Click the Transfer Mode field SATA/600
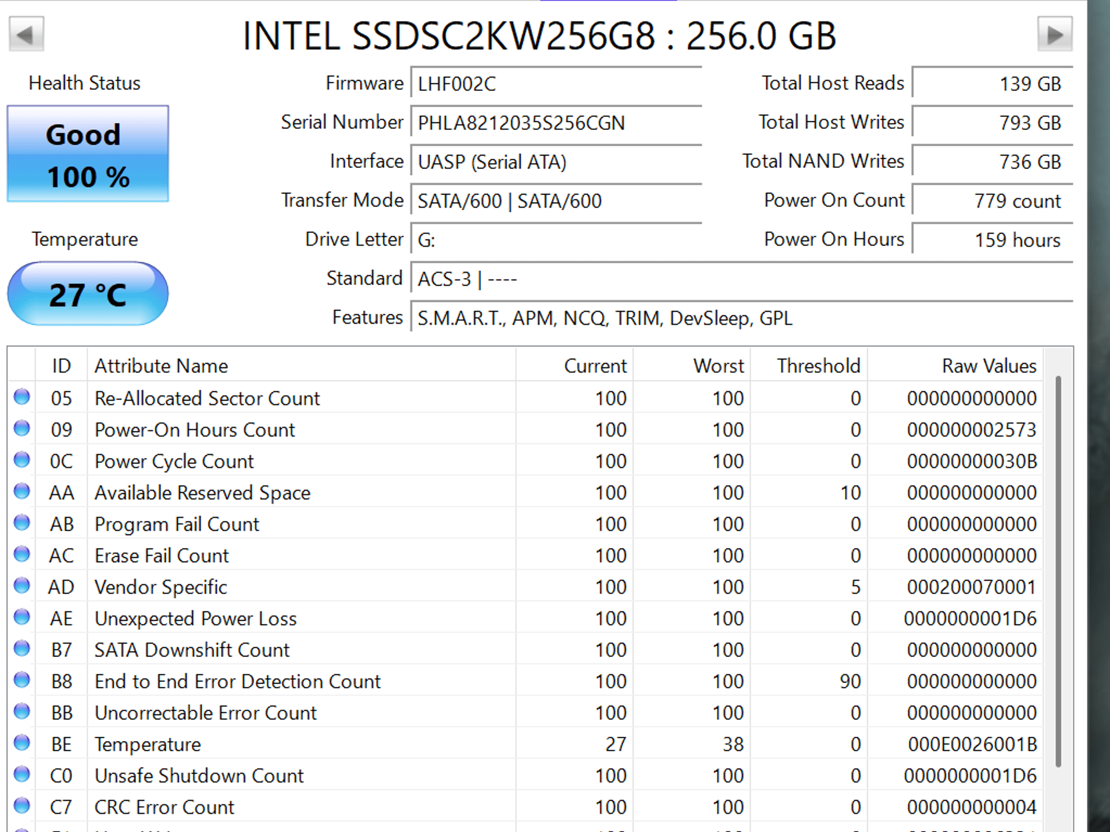Screen dimensions: 1110x832 coord(556,200)
